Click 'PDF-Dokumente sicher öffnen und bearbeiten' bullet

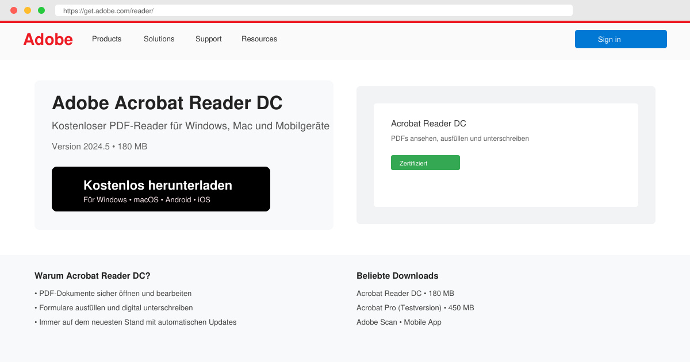pyautogui.click(x=113, y=293)
